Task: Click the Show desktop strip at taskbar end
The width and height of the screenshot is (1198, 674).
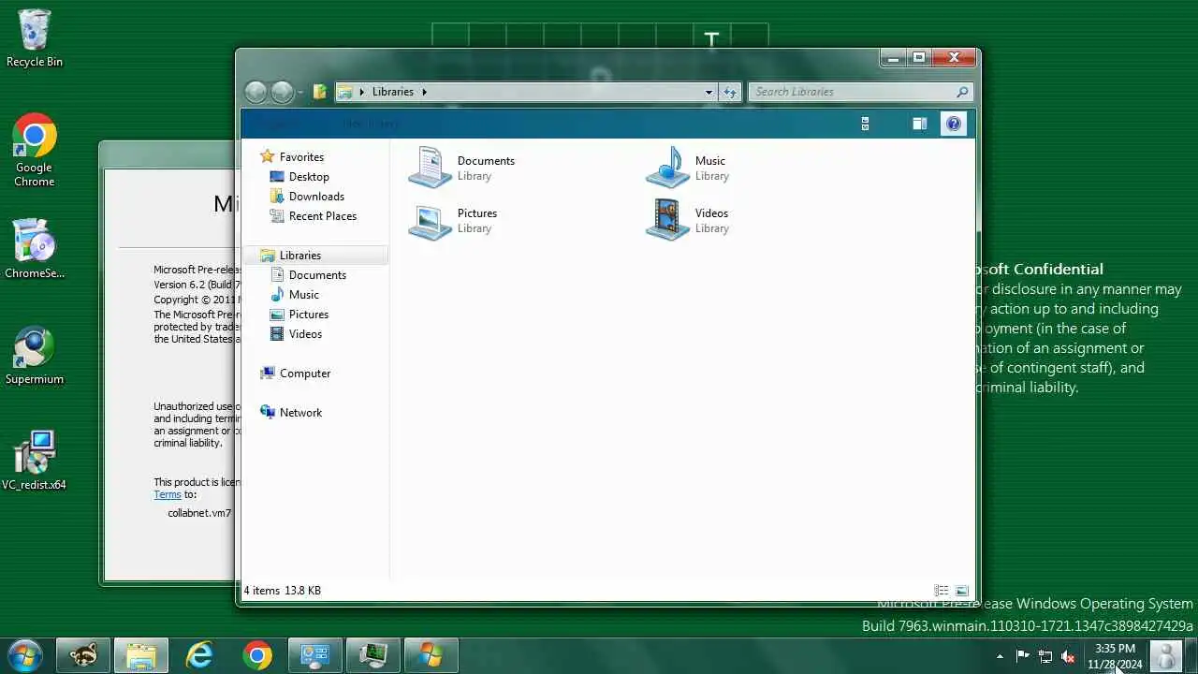Action: click(x=1191, y=656)
